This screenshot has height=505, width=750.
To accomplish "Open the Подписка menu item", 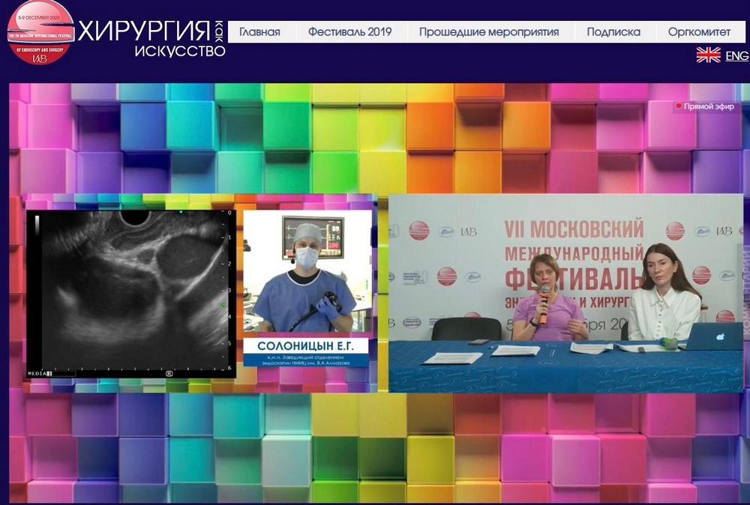I will coord(613,32).
